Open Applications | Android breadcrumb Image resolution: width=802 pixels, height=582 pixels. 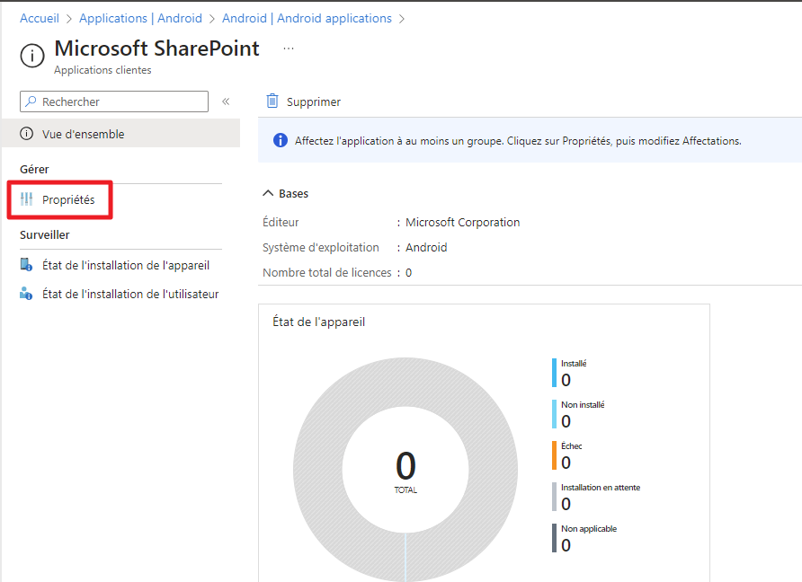pyautogui.click(x=140, y=18)
